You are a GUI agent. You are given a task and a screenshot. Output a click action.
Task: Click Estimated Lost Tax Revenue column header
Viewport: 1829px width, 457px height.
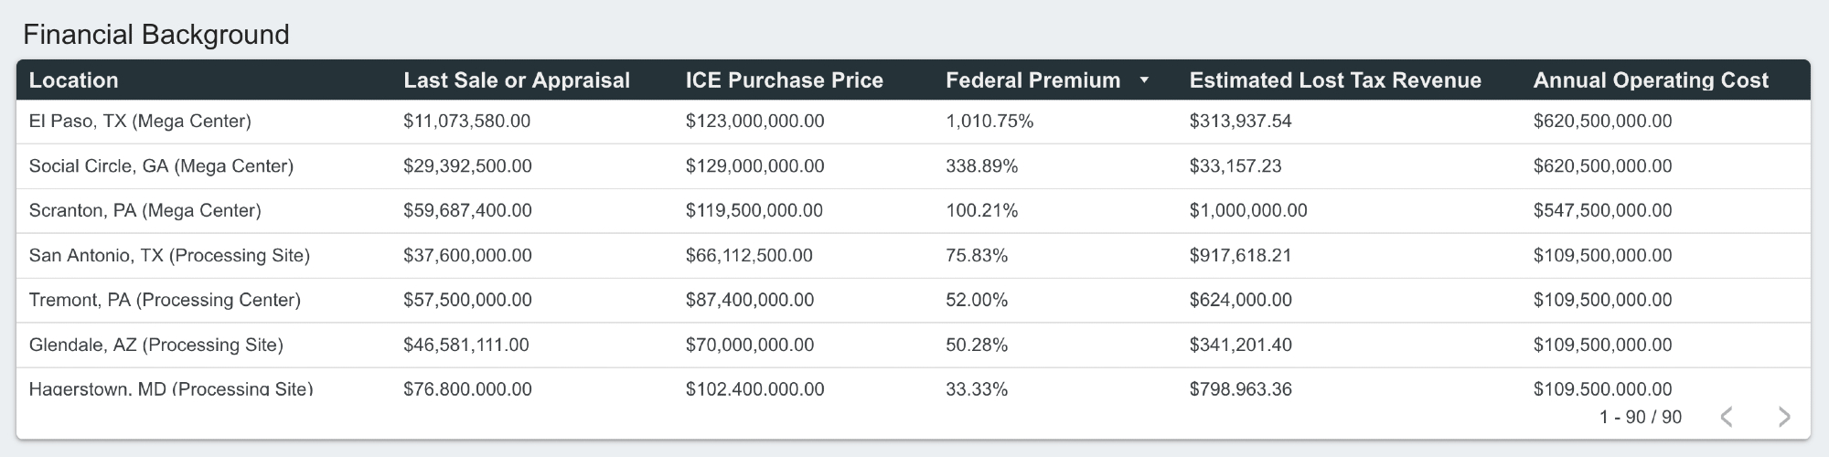click(1335, 80)
